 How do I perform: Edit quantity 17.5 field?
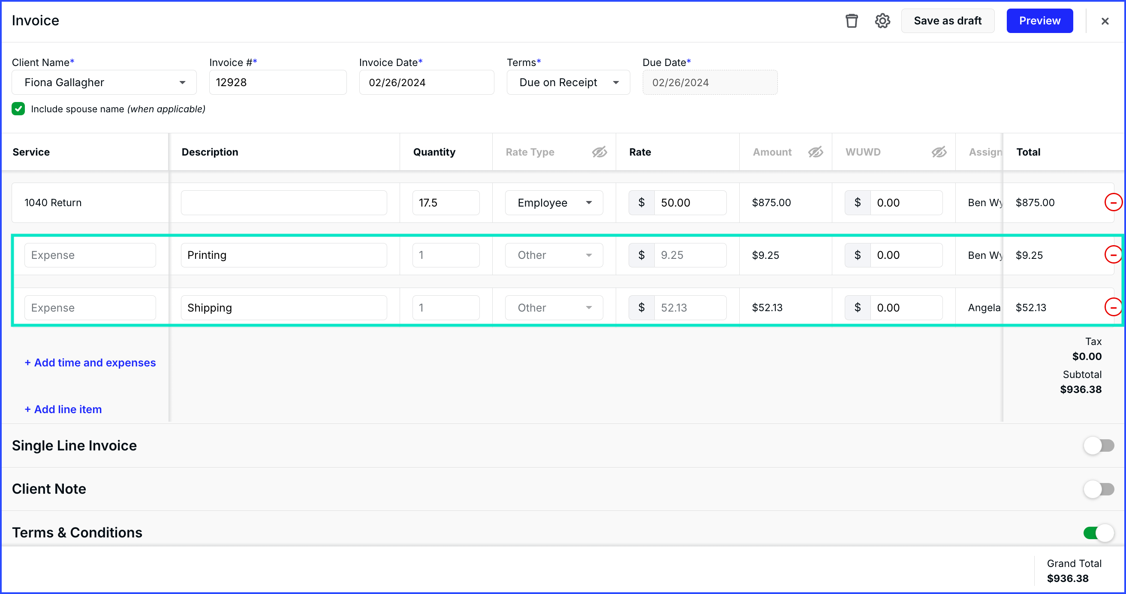coord(446,203)
